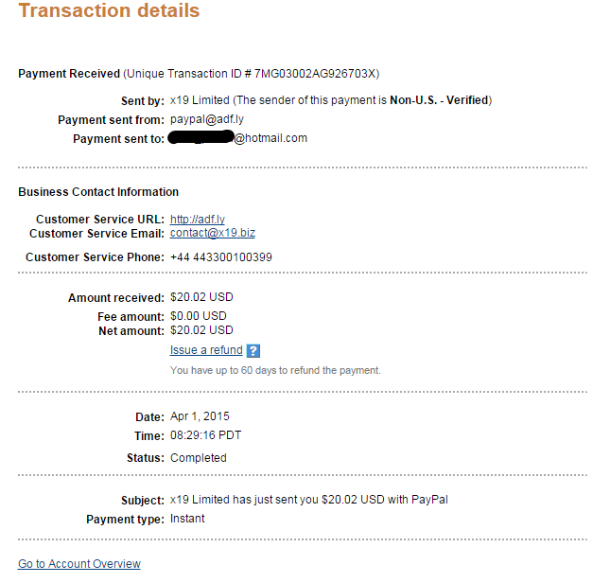Image resolution: width=593 pixels, height=583 pixels.
Task: Click the contact@x19.biz email link
Action: (x=213, y=233)
